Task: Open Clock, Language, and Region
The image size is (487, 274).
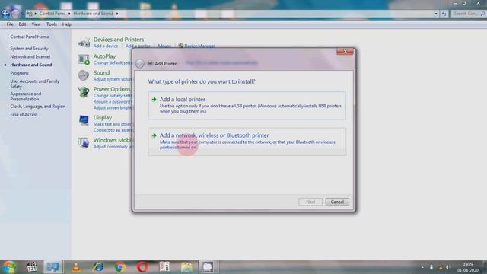Action: point(37,107)
